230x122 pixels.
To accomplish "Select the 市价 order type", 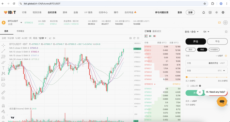I will pos(202,50).
